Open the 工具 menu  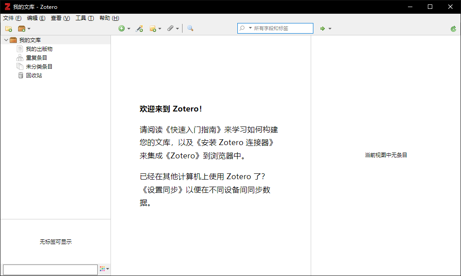point(85,18)
